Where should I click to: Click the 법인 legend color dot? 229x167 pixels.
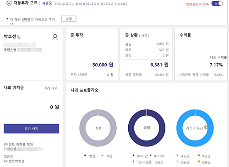[x=85, y=156]
